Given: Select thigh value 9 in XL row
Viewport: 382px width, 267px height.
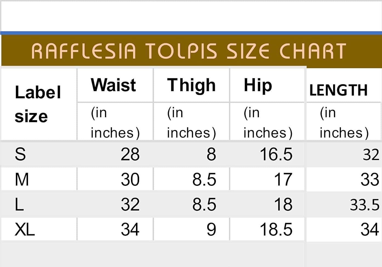Looking at the screenshot, I should click(211, 229).
